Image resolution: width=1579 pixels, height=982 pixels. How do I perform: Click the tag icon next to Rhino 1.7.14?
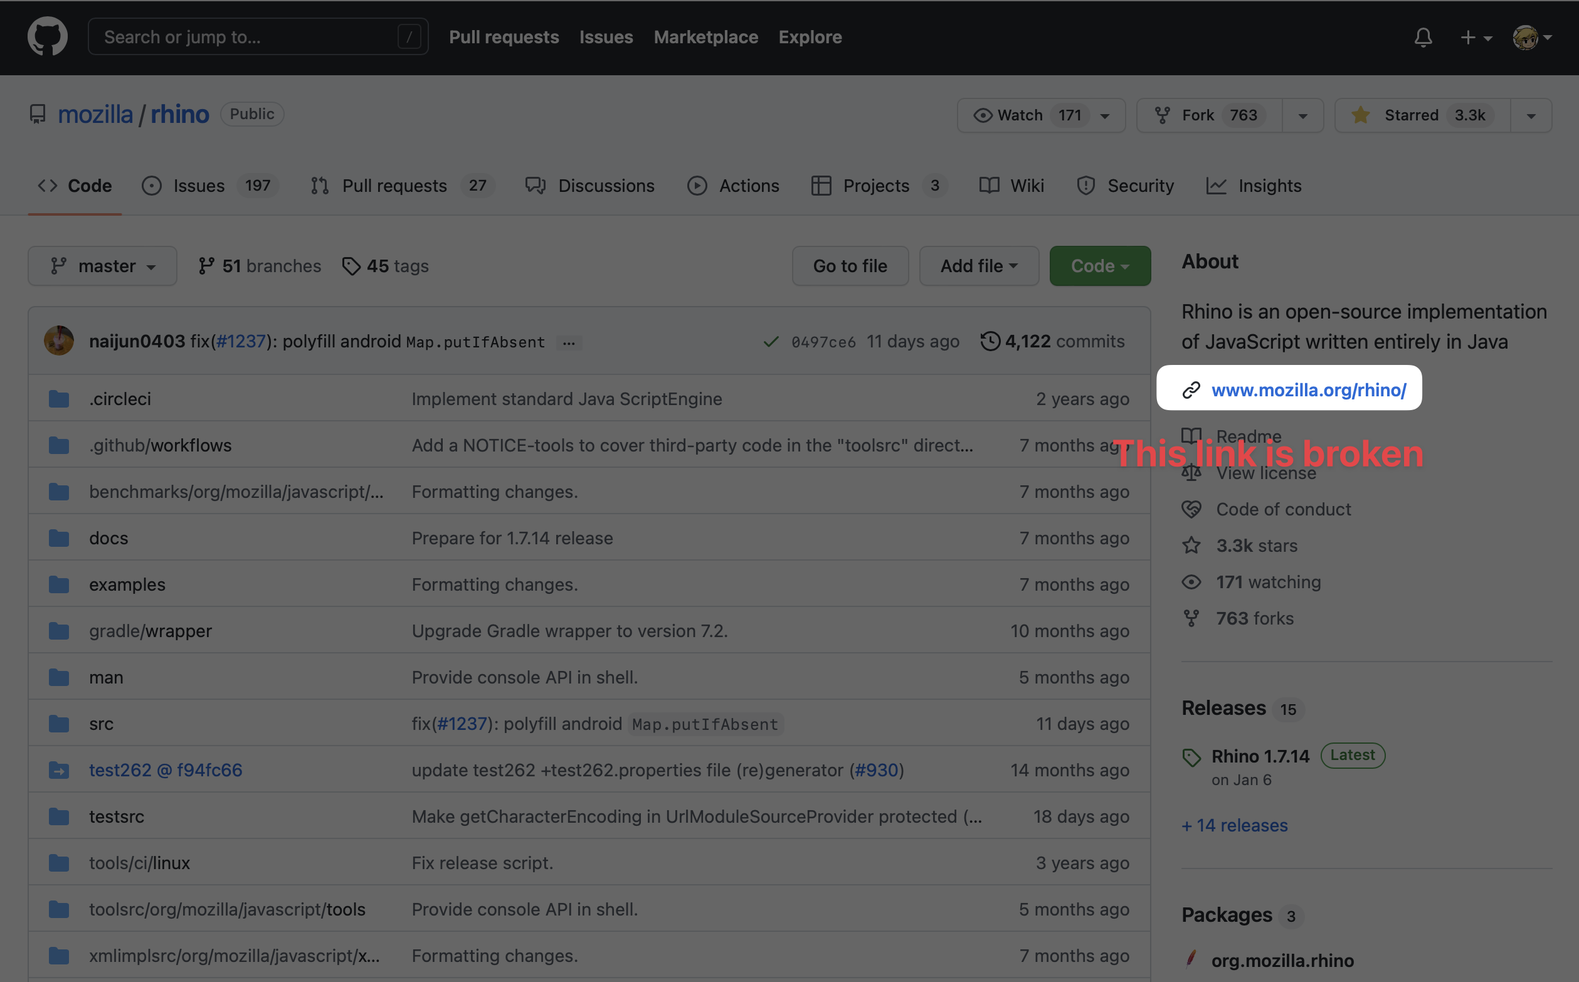(x=1193, y=757)
